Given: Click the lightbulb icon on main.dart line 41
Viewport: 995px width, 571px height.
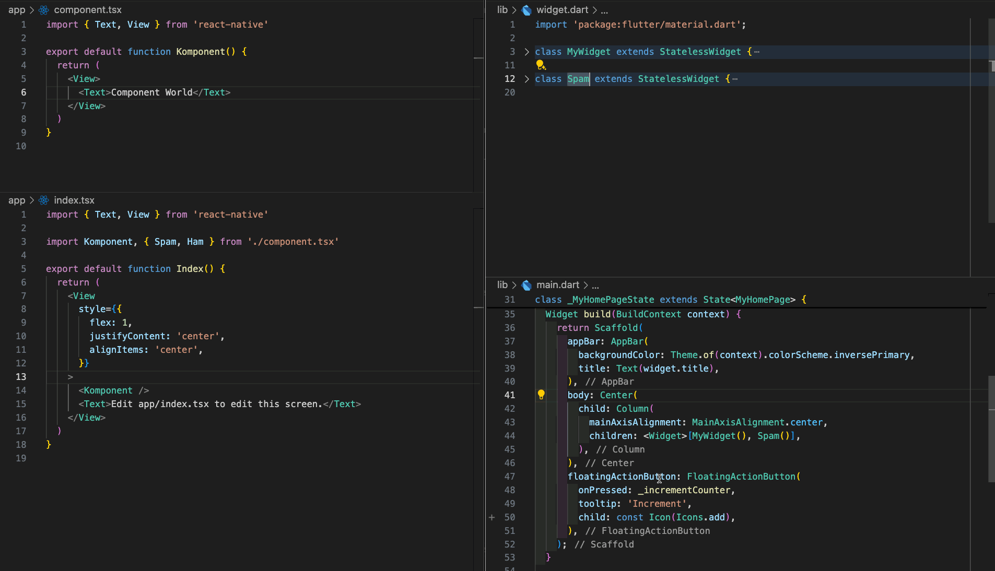Looking at the screenshot, I should (x=541, y=395).
